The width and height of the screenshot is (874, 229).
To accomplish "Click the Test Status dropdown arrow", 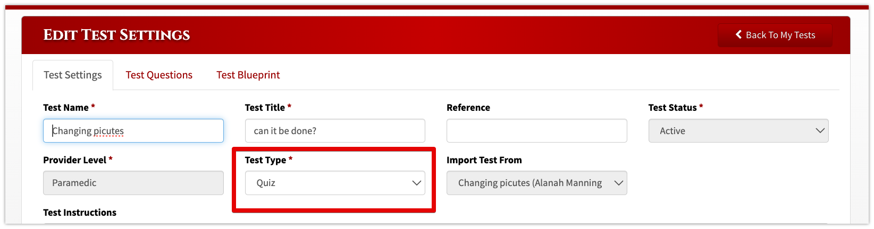I will (x=820, y=130).
